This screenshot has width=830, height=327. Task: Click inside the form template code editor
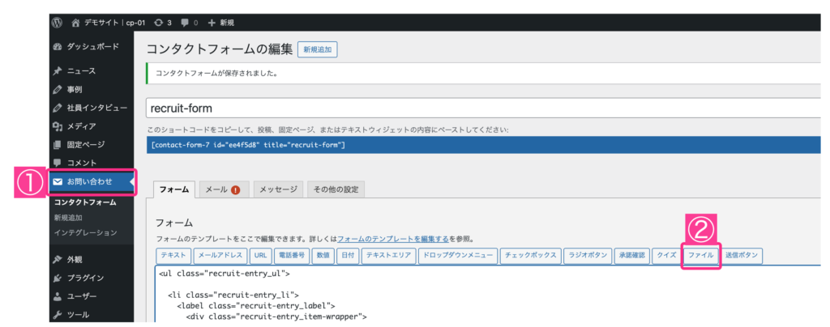pos(487,294)
